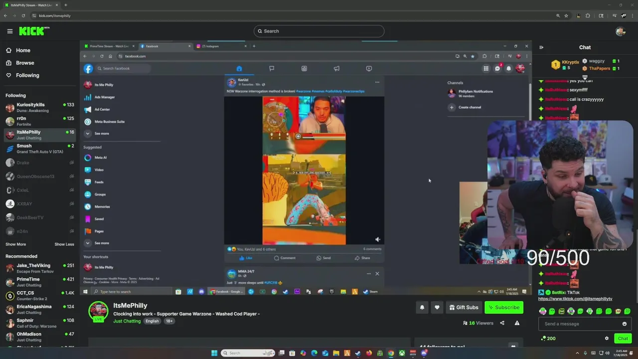Open Jake_TheViking recommended channel
This screenshot has width=638, height=359.
[40, 268]
